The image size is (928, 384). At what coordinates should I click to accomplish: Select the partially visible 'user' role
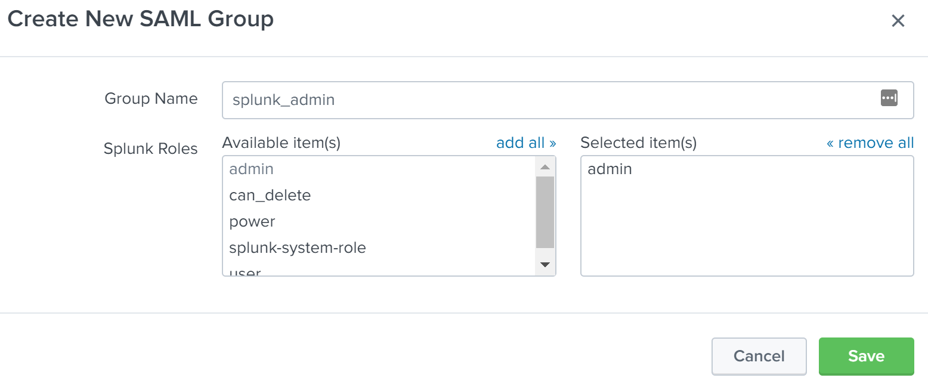point(245,272)
